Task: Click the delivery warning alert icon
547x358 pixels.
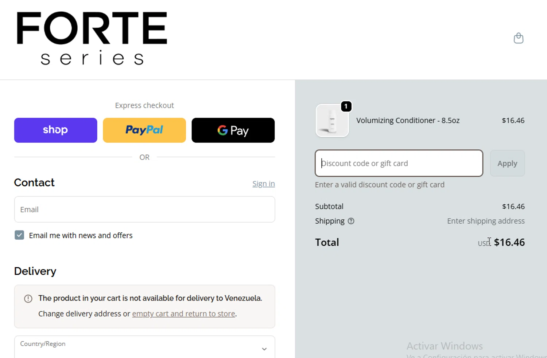Action: click(x=28, y=299)
